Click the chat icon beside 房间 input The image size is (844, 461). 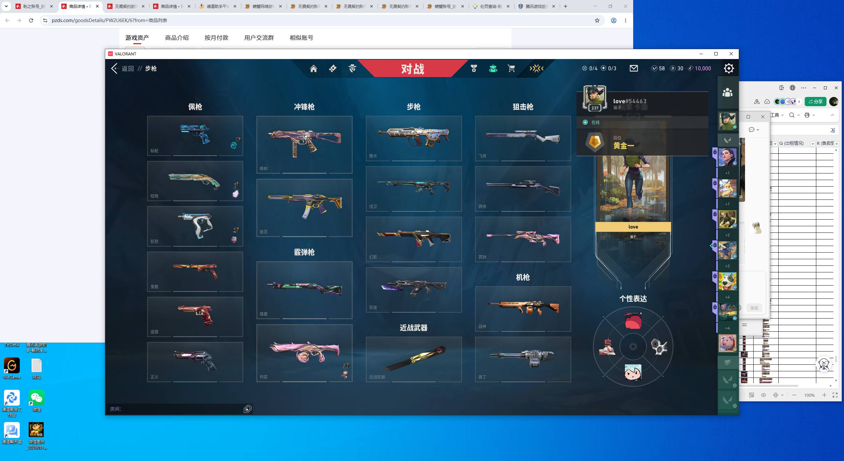(x=247, y=409)
